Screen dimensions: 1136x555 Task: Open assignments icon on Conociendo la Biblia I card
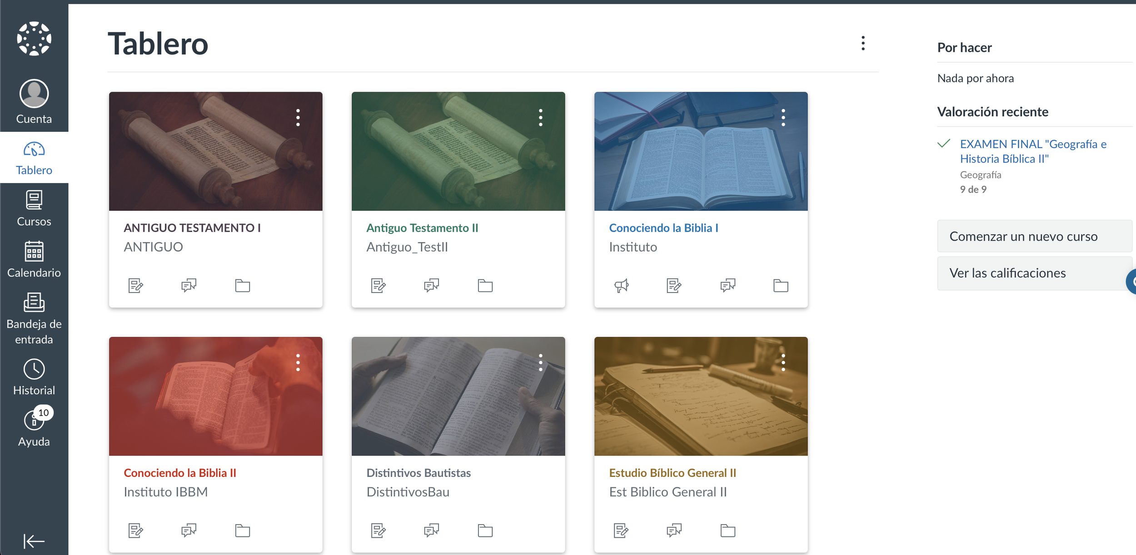click(674, 286)
